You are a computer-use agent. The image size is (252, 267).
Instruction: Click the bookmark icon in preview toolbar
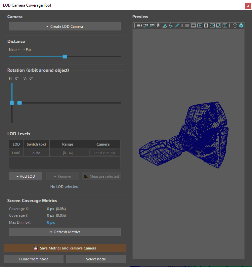pyautogui.click(x=158, y=25)
